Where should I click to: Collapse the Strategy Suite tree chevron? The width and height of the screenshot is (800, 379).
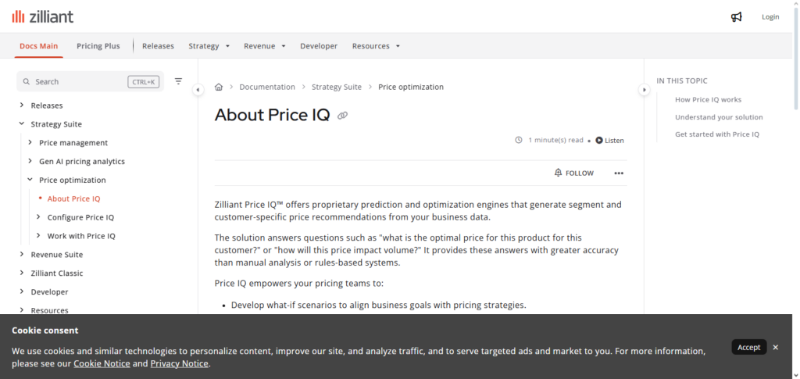[21, 123]
